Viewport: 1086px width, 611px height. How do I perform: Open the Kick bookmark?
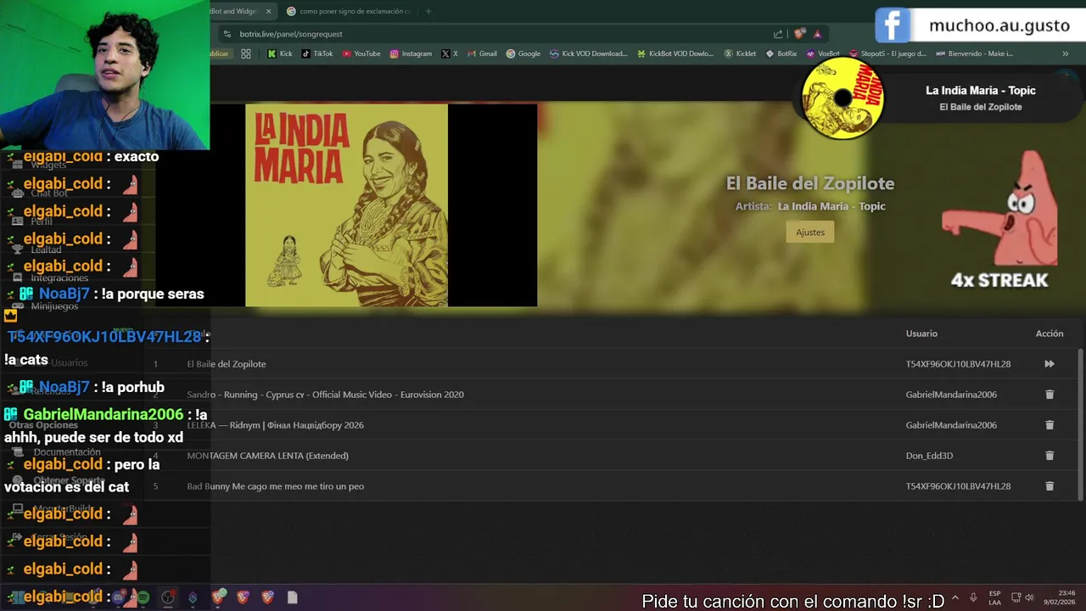click(x=280, y=53)
